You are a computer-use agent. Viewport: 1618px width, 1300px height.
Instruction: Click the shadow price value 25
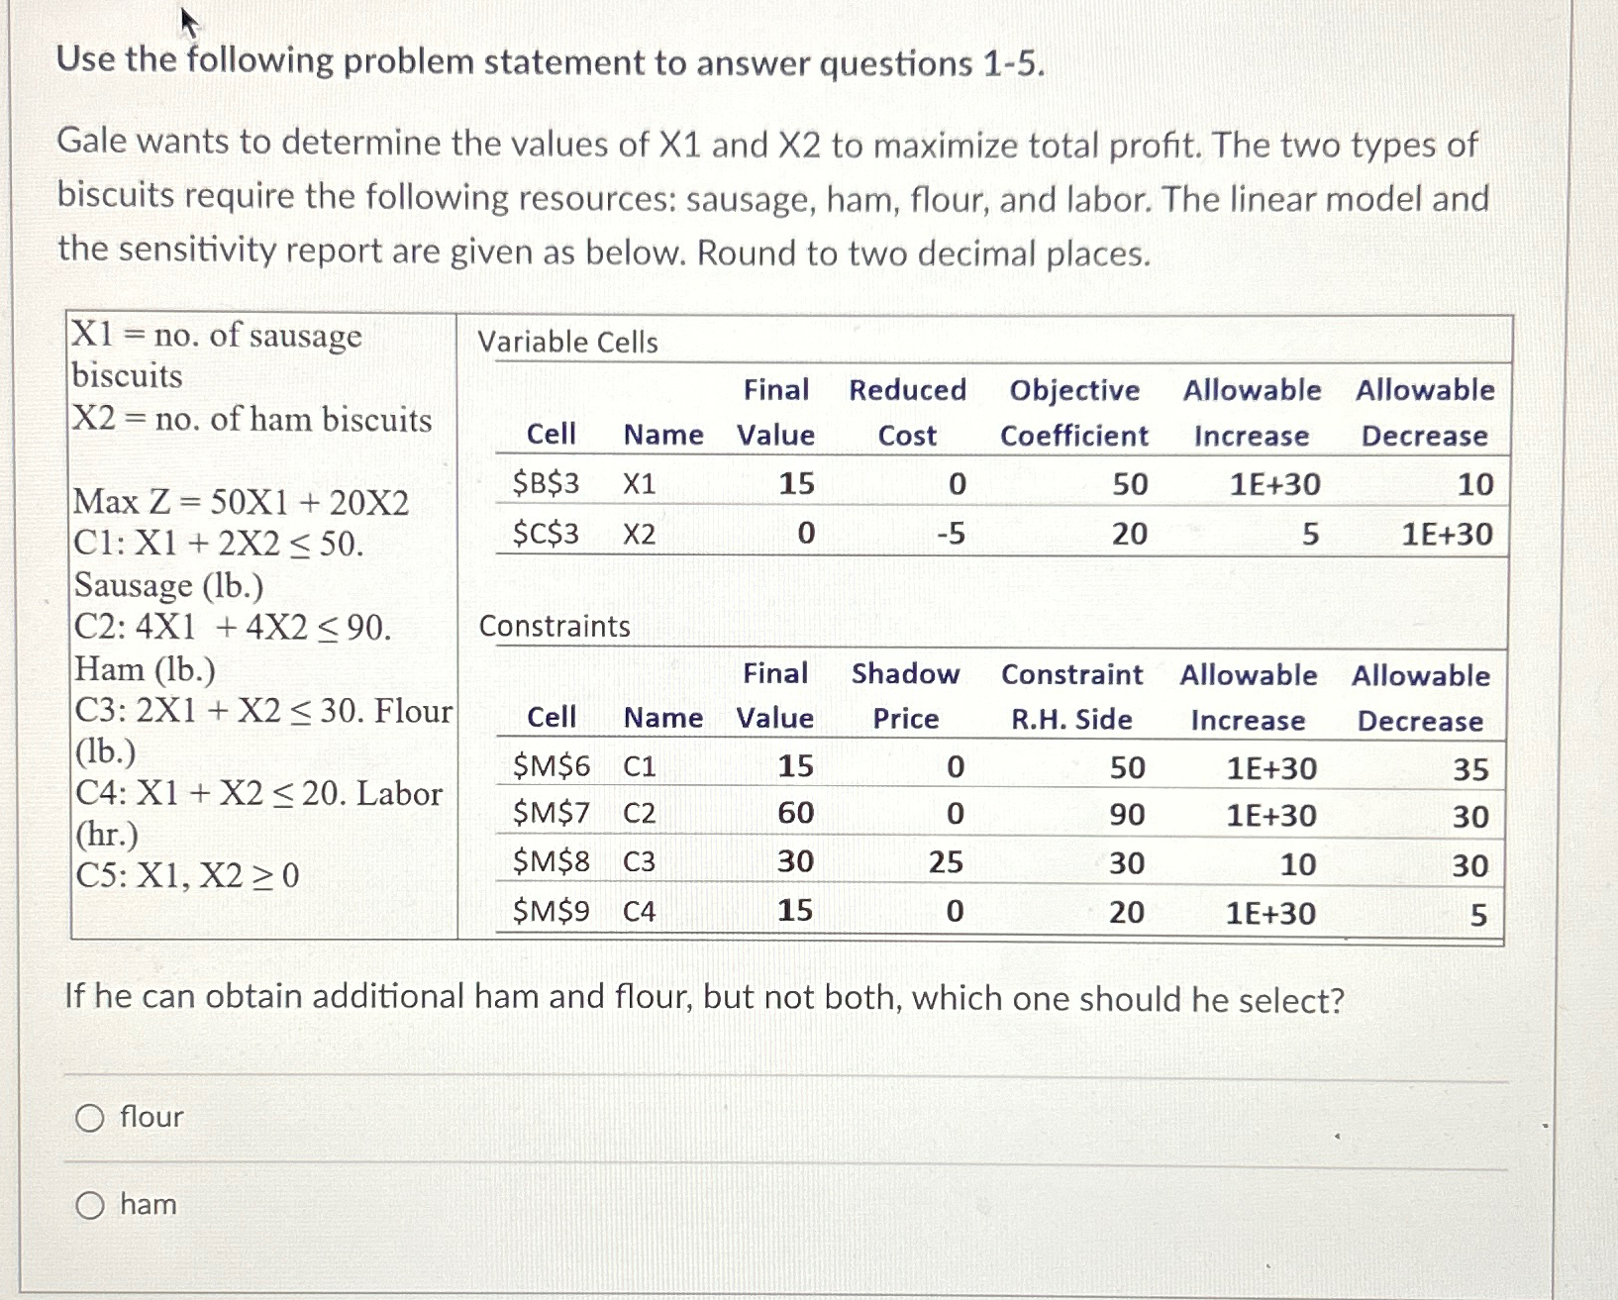click(951, 863)
